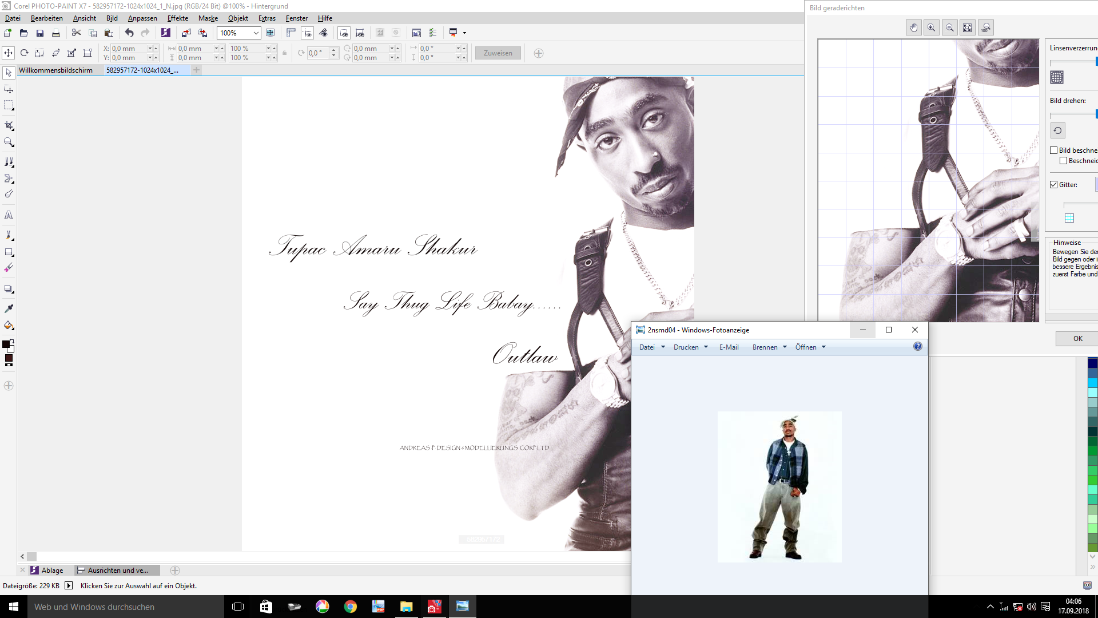
Task: Open the Maske menu
Action: coord(208,18)
